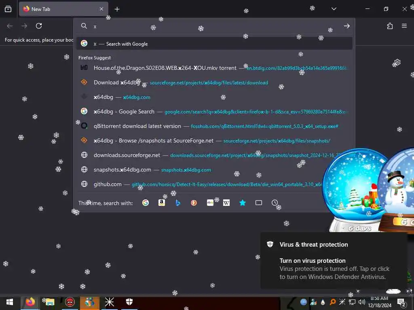The height and width of the screenshot is (310, 414).
Task: Click the orange magnifier tray icon
Action: point(332,302)
